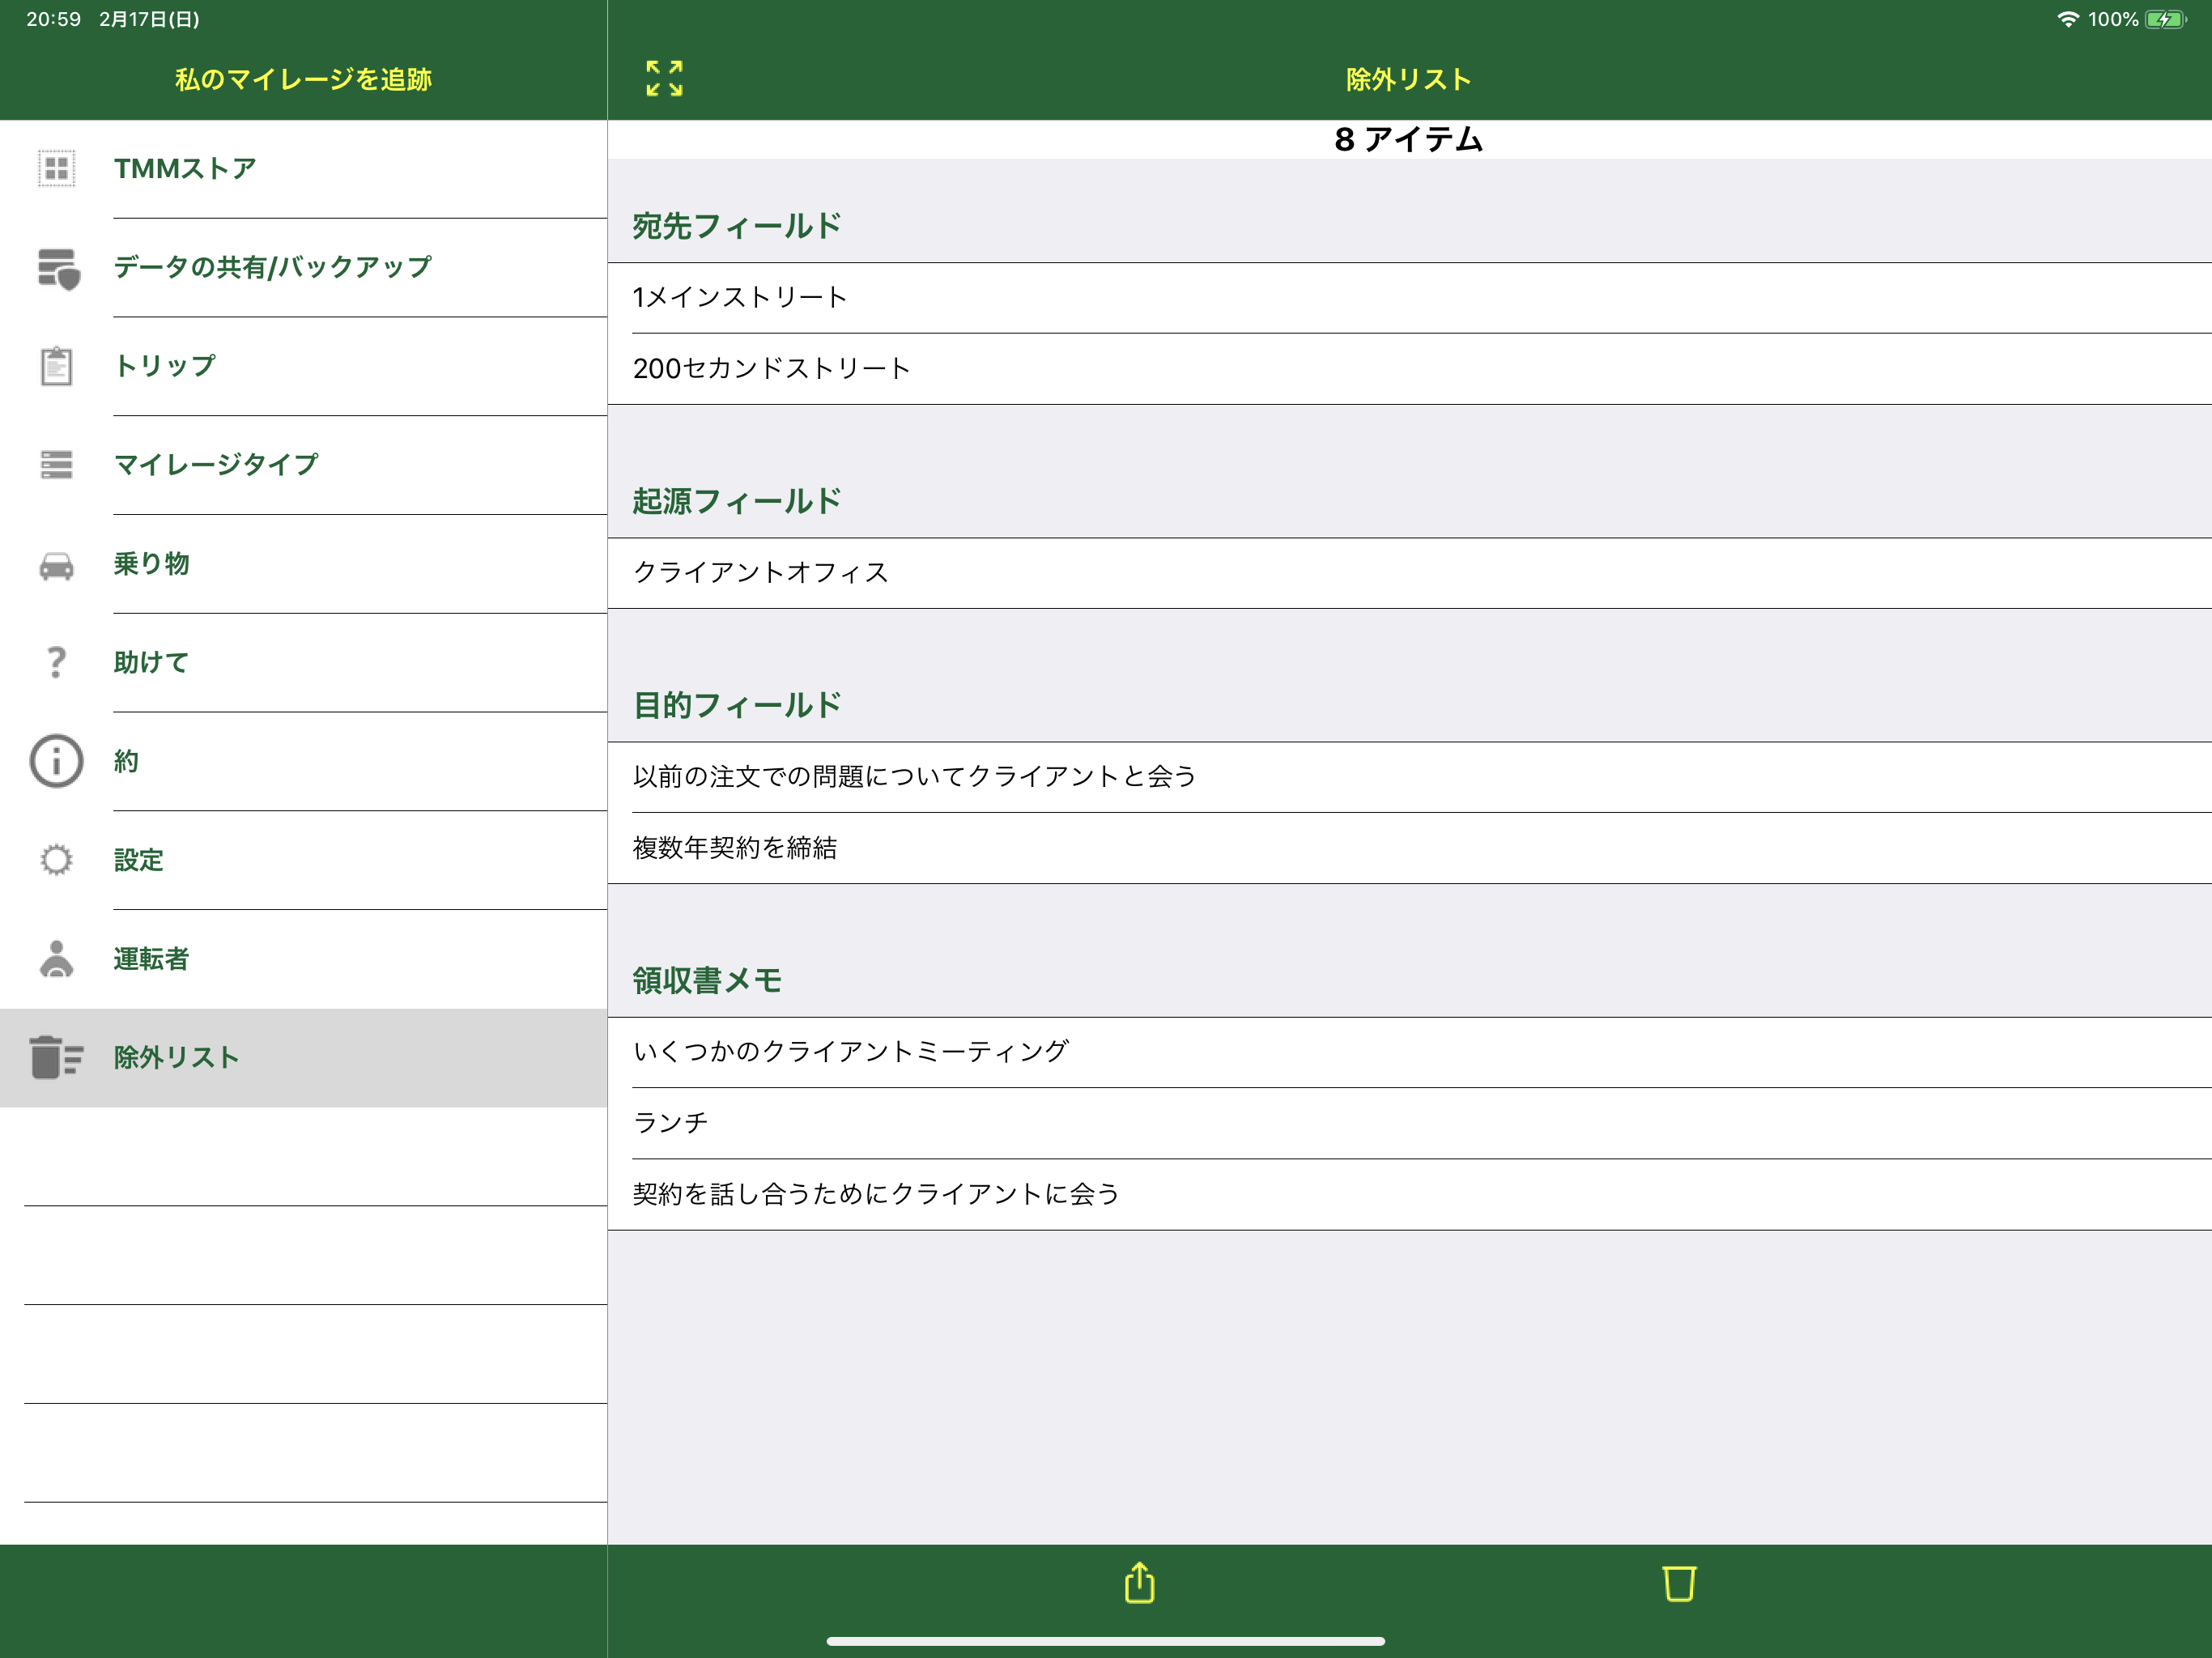Select the クライアントオフィス entry
Viewport: 2212px width, 1658px height.
pos(760,572)
